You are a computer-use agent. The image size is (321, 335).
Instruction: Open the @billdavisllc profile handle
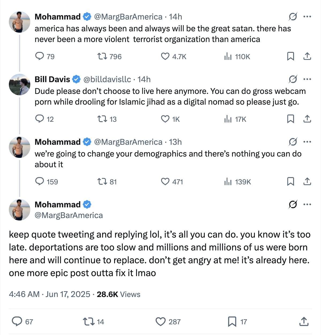(x=107, y=79)
